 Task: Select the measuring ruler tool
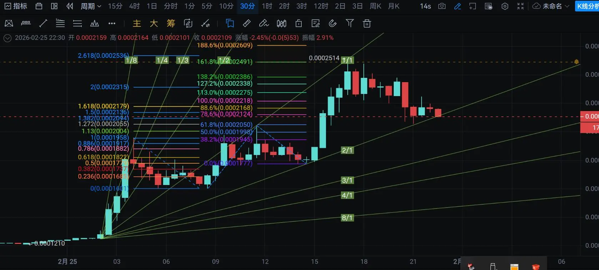coord(247,24)
